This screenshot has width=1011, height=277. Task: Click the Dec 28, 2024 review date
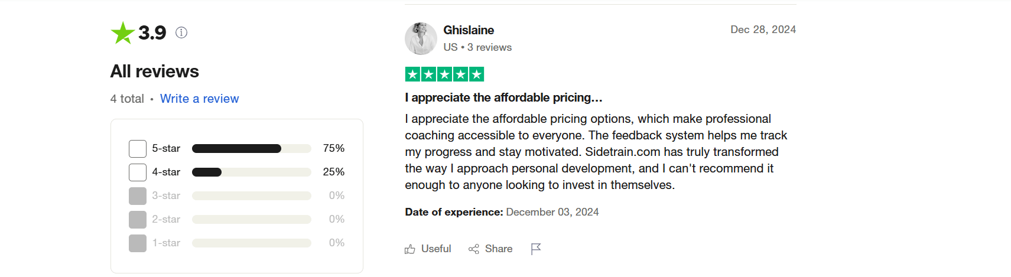click(763, 30)
